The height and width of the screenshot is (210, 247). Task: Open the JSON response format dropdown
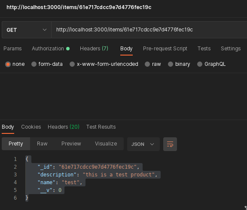(143, 144)
